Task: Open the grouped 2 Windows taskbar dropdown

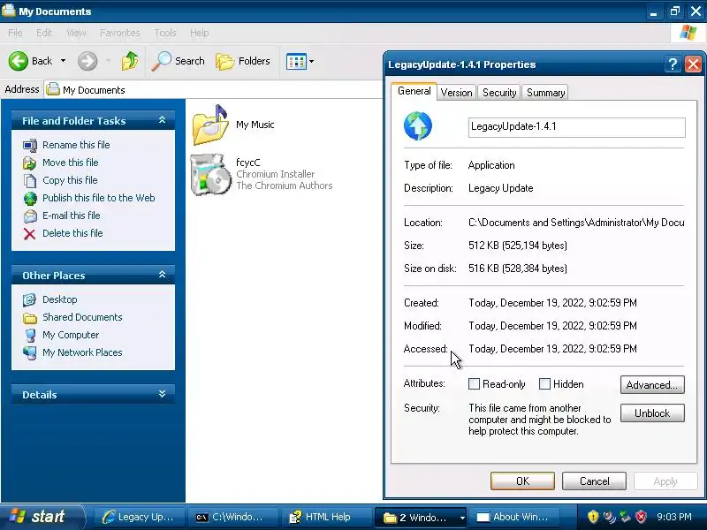Action: 461,518
